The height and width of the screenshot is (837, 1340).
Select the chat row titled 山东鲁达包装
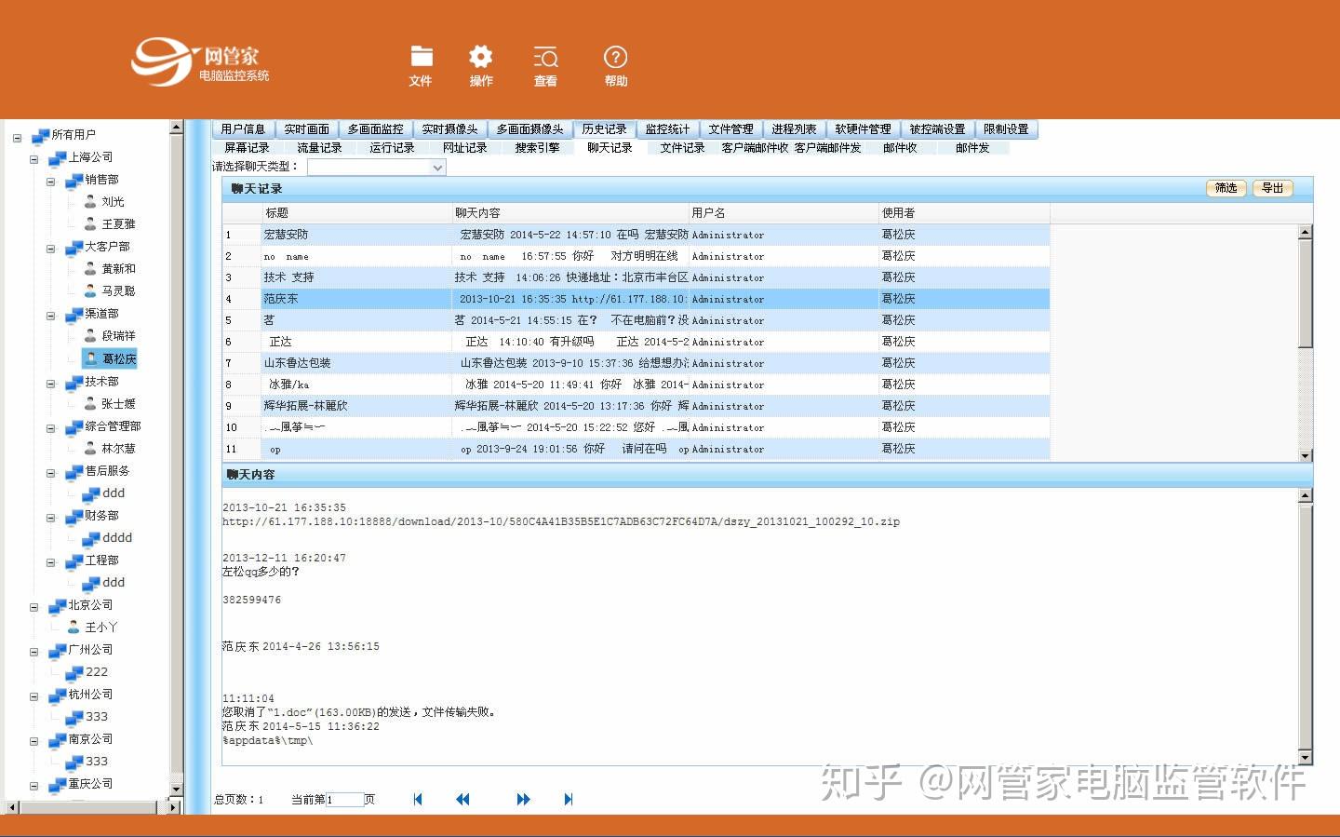click(636, 363)
